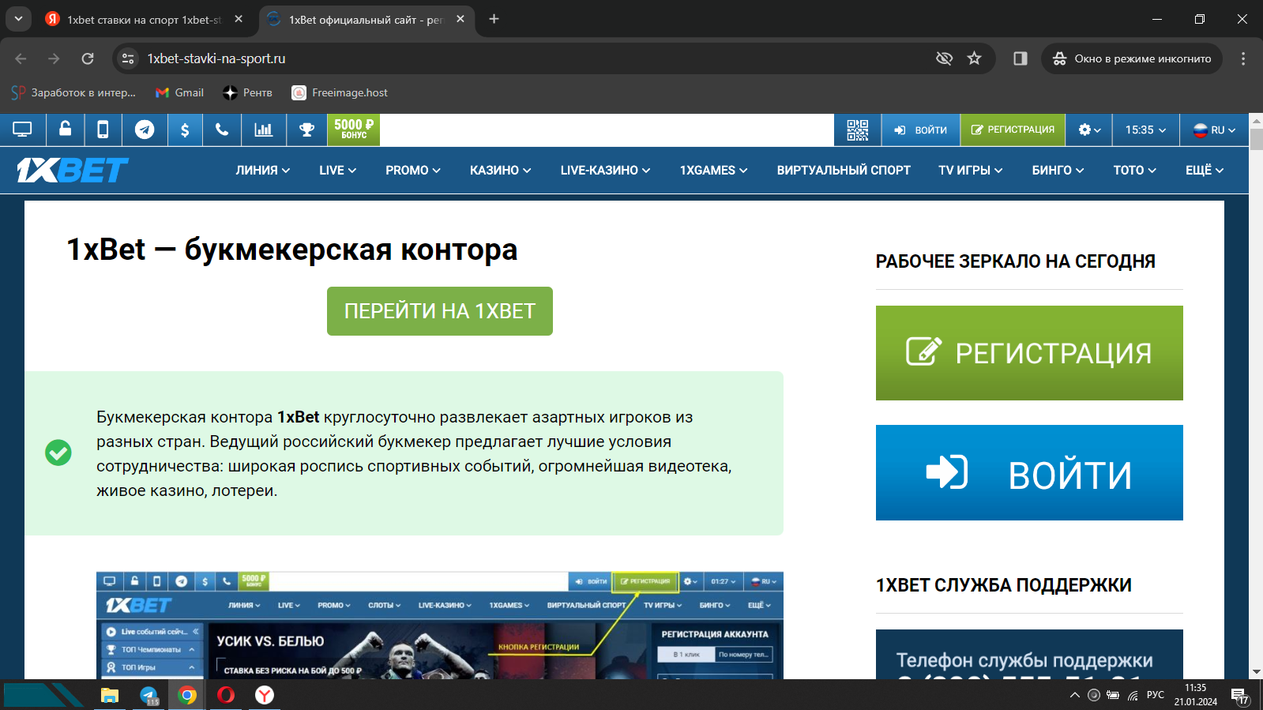
Task: Open the tab search dropdown arrow
Action: pos(18,19)
